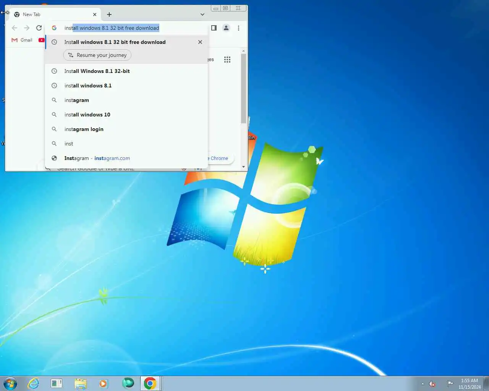Image resolution: width=489 pixels, height=391 pixels.
Task: Click magnifier icon beside instagram login
Action: click(x=54, y=129)
